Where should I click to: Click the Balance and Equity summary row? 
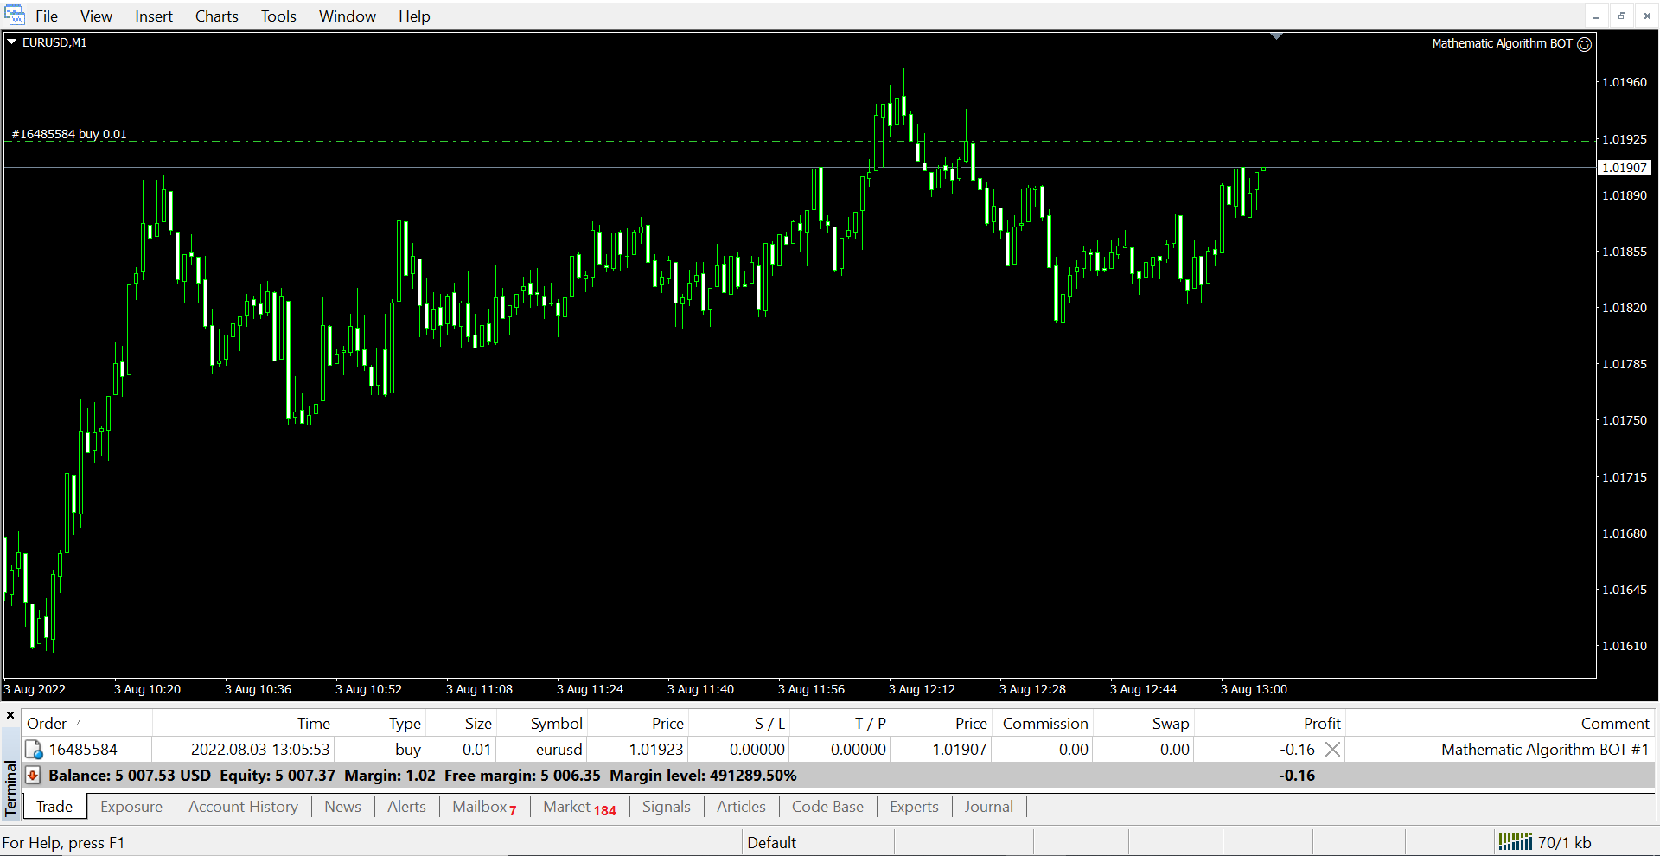pos(839,776)
